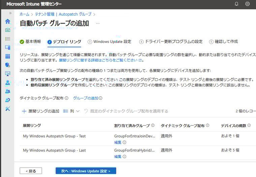The width and height of the screenshot is (256, 177).
Task: Click info icon beside 編集 in Test row
Action: click(124, 142)
